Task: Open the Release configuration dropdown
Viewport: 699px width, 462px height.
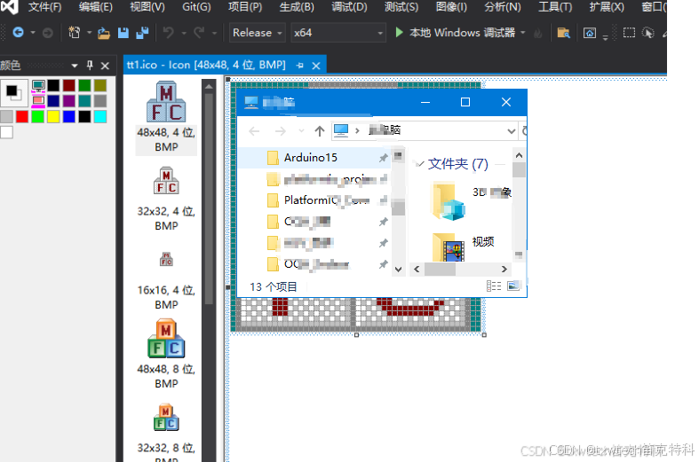Action: tap(258, 33)
